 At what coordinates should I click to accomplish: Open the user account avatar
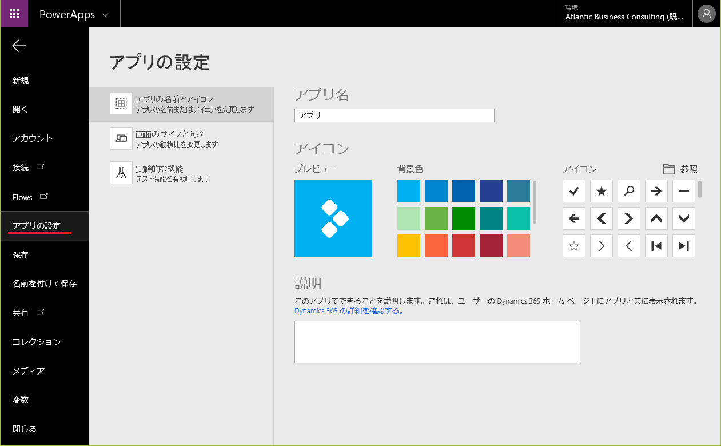click(x=707, y=14)
